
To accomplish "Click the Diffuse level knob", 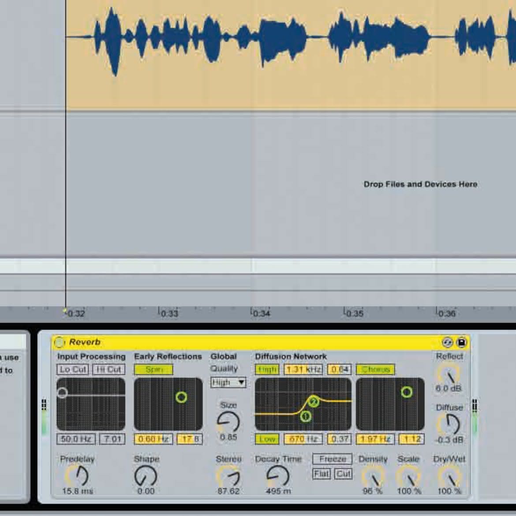I will click(x=449, y=425).
